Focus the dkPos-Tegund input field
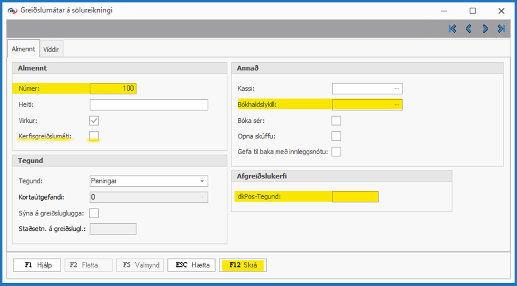The height and width of the screenshot is (286, 517). (355, 197)
